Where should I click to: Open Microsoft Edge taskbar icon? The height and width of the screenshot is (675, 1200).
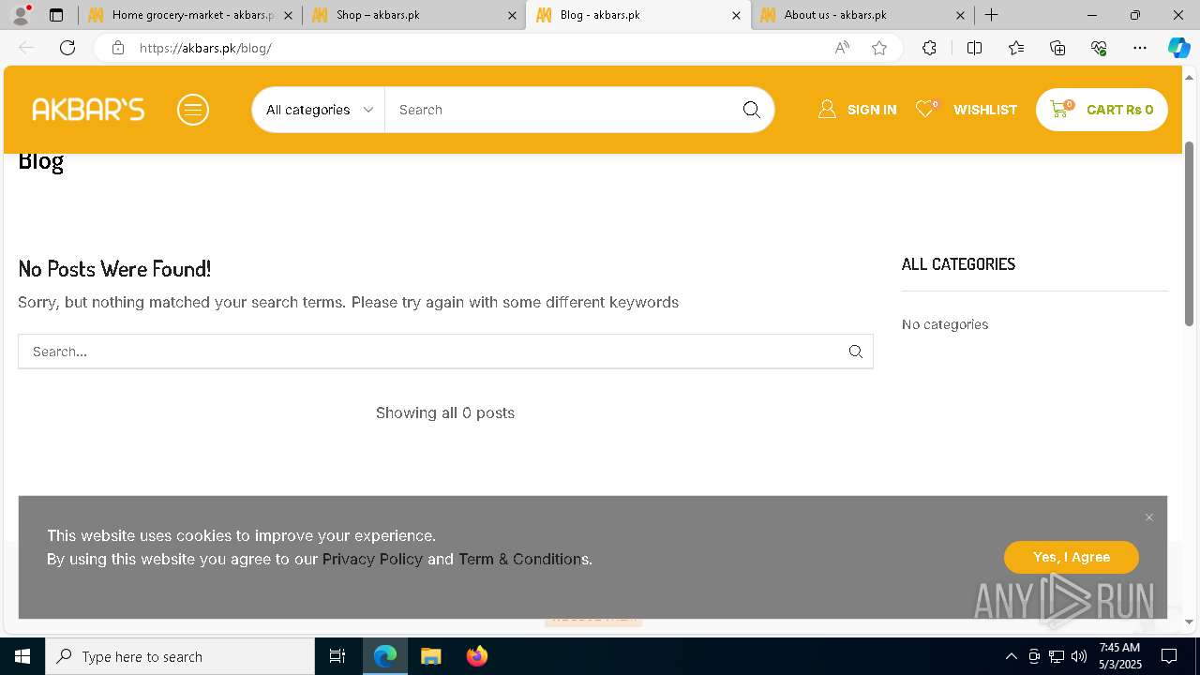(x=385, y=656)
